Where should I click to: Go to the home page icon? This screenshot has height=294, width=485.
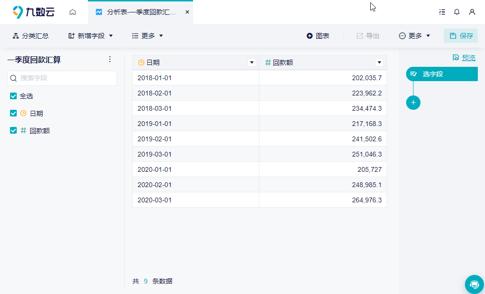(x=72, y=12)
